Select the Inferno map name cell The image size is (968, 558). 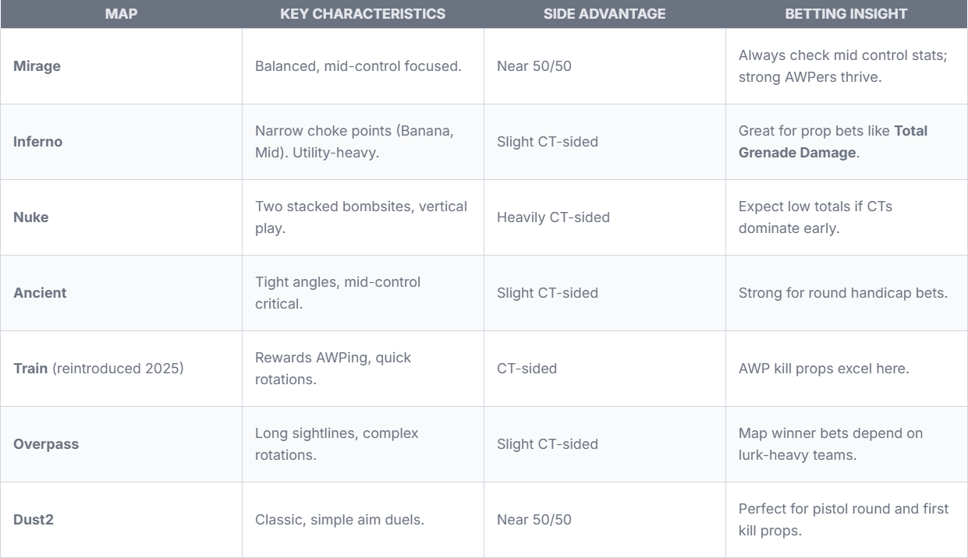pos(121,142)
